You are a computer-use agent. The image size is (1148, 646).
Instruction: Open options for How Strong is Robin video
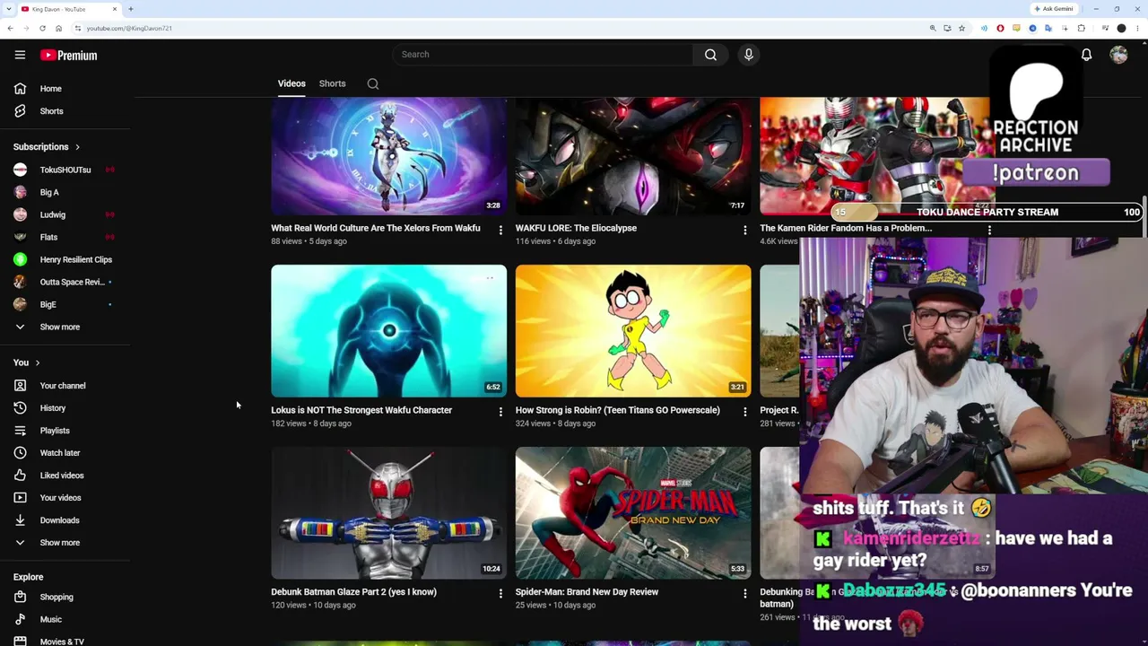[x=744, y=412]
